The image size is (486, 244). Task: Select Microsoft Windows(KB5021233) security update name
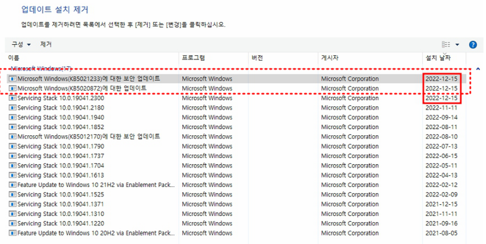coord(89,79)
